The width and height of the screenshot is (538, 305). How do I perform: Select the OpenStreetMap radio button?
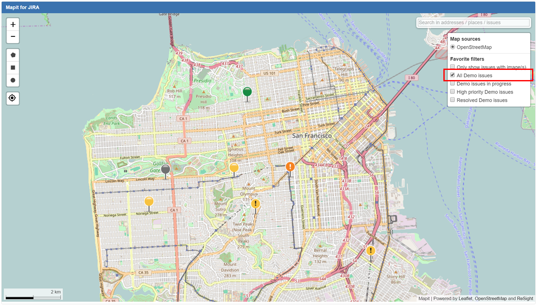coord(453,47)
